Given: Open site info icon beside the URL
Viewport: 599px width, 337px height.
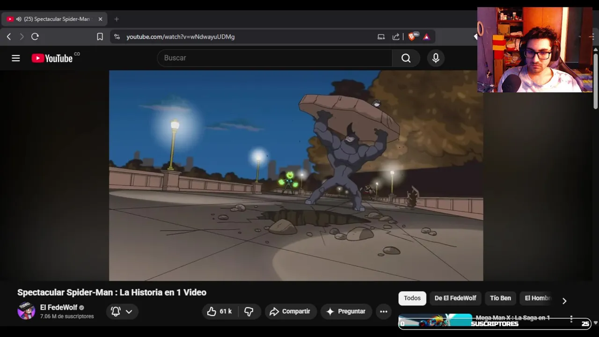Looking at the screenshot, I should [117, 37].
